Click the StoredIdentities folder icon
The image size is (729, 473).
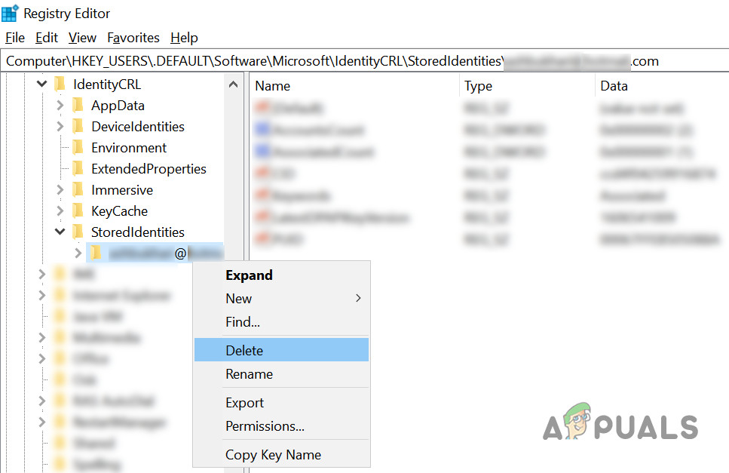78,232
